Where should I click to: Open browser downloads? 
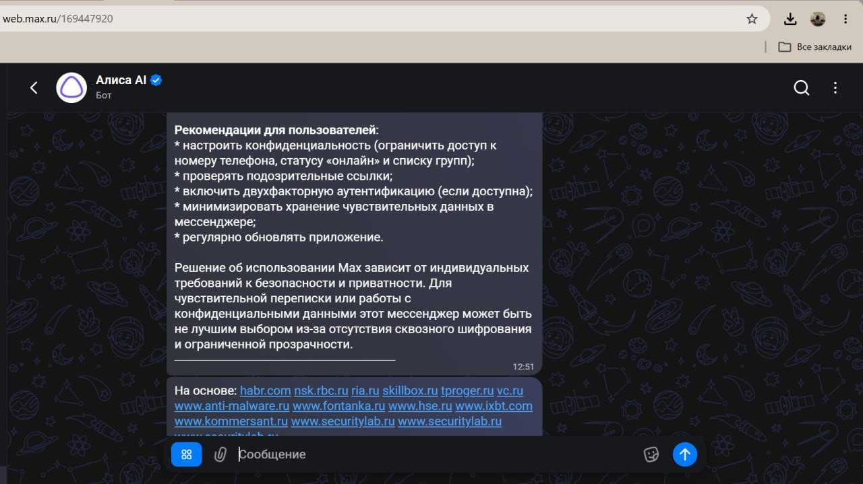click(x=790, y=19)
